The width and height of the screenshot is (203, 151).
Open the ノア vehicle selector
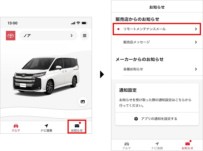(48, 36)
